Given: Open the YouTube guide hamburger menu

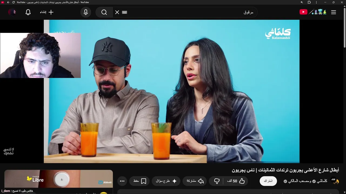Looking at the screenshot, I should point(334,12).
